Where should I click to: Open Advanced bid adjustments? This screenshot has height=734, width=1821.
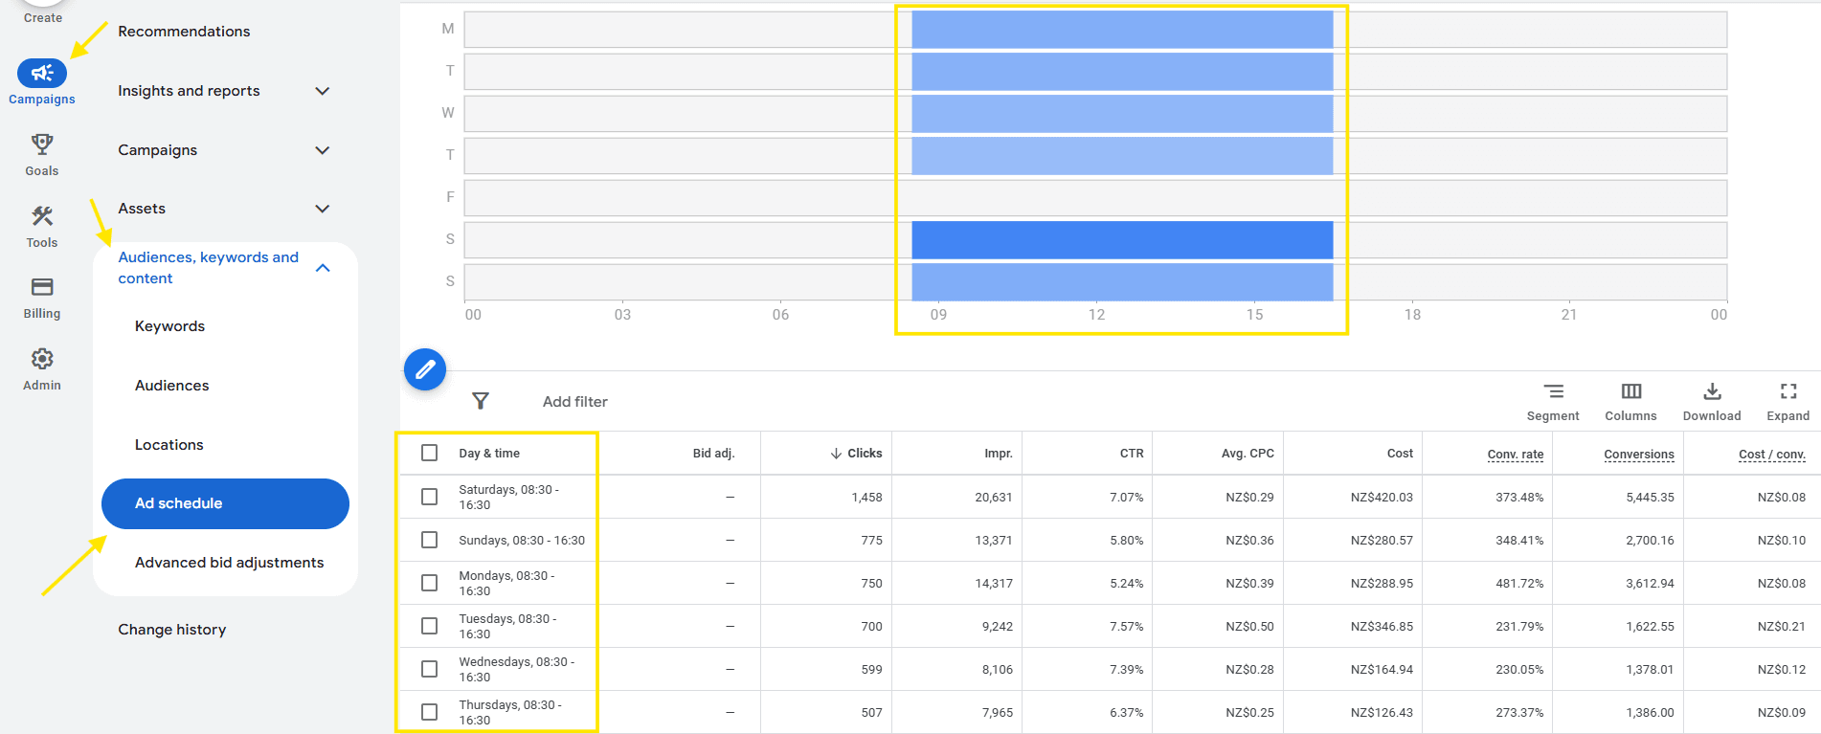coord(229,563)
